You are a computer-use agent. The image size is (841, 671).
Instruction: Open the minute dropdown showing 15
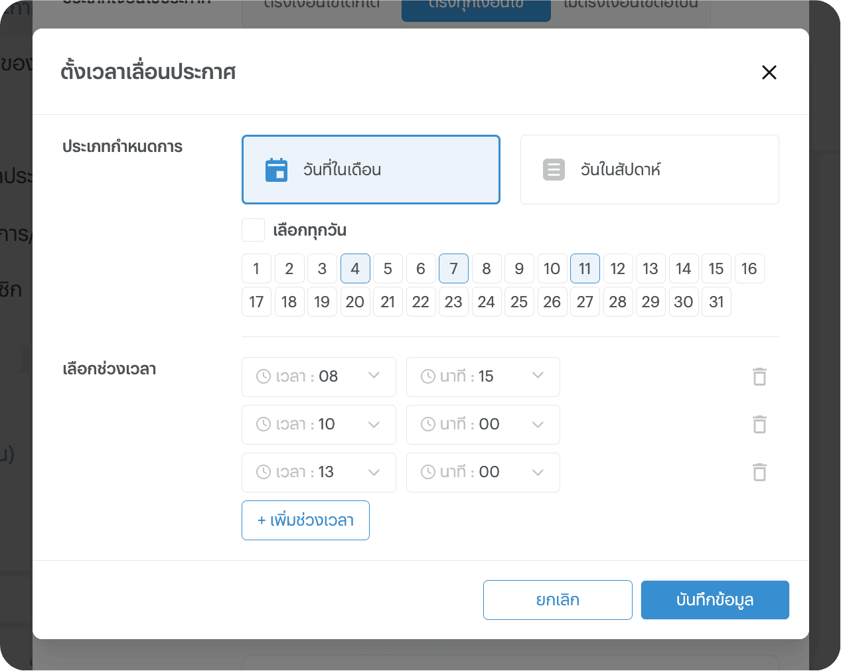click(x=483, y=377)
